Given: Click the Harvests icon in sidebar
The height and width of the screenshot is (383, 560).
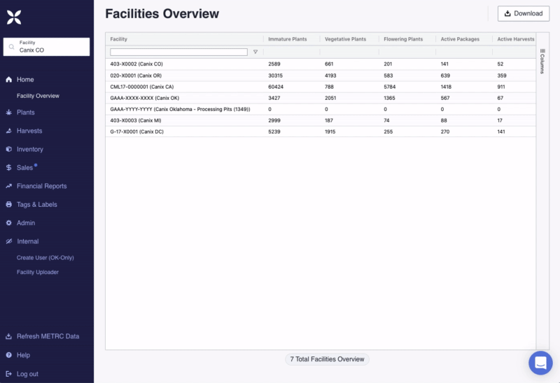Looking at the screenshot, I should (x=9, y=131).
